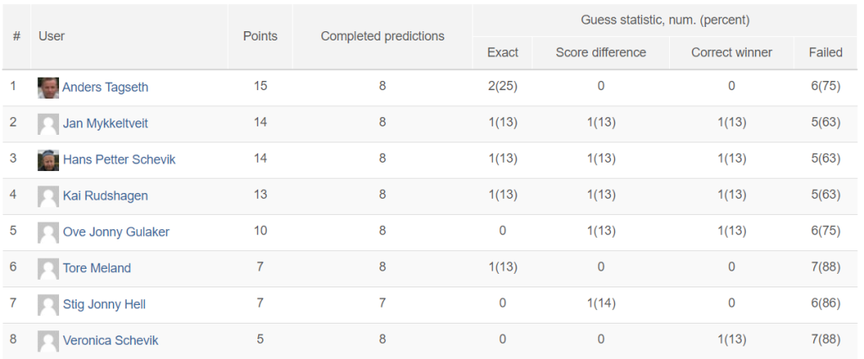Screen dimensions: 864x359
Task: Click the Completed predictions column header
Action: 382,36
